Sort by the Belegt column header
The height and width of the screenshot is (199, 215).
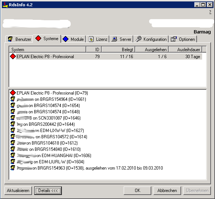(x=118, y=49)
